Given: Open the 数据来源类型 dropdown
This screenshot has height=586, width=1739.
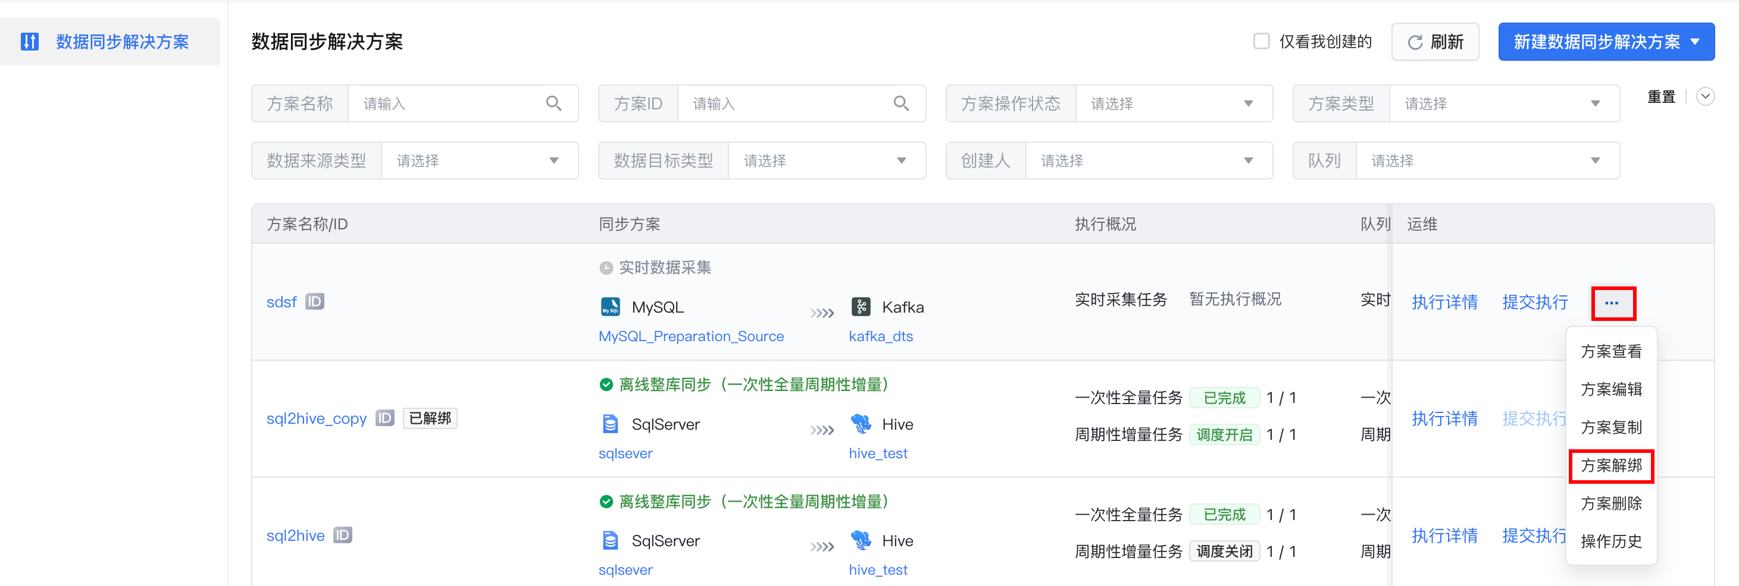Looking at the screenshot, I should click(x=479, y=160).
